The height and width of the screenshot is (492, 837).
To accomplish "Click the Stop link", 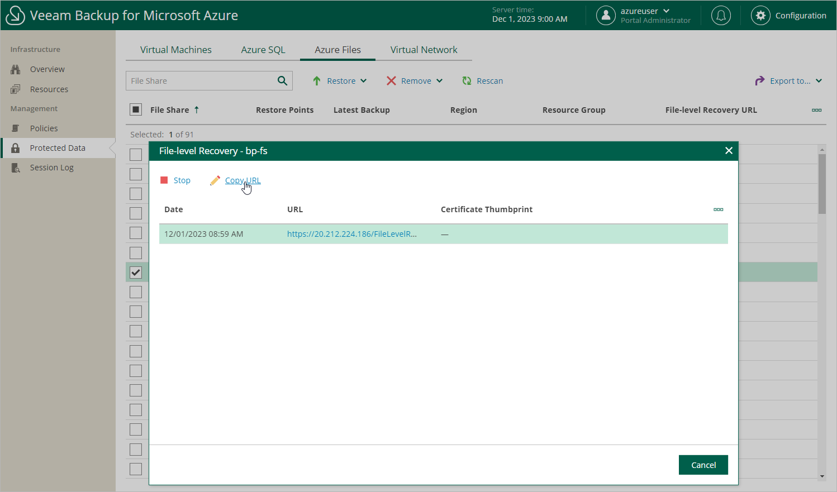I will (182, 180).
